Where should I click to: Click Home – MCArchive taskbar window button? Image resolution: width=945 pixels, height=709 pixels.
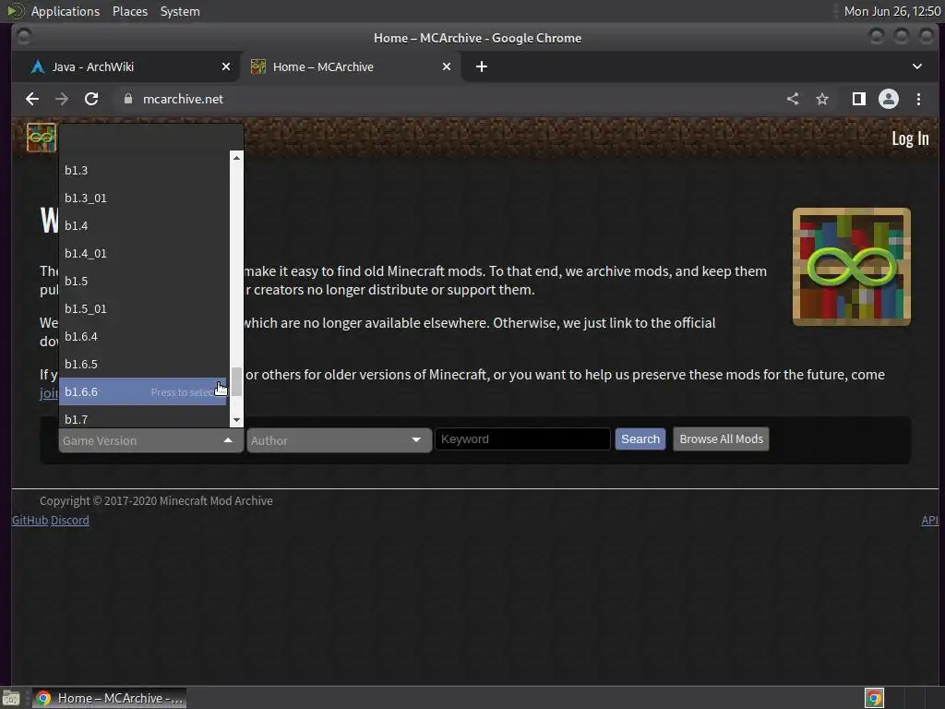pos(109,698)
